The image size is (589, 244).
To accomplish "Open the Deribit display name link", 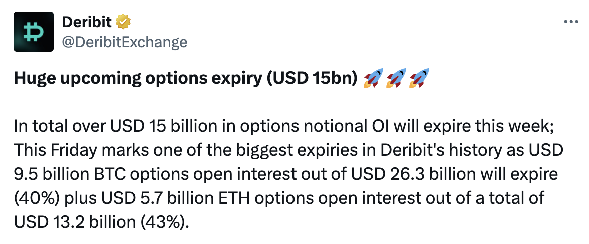I will pos(87,22).
